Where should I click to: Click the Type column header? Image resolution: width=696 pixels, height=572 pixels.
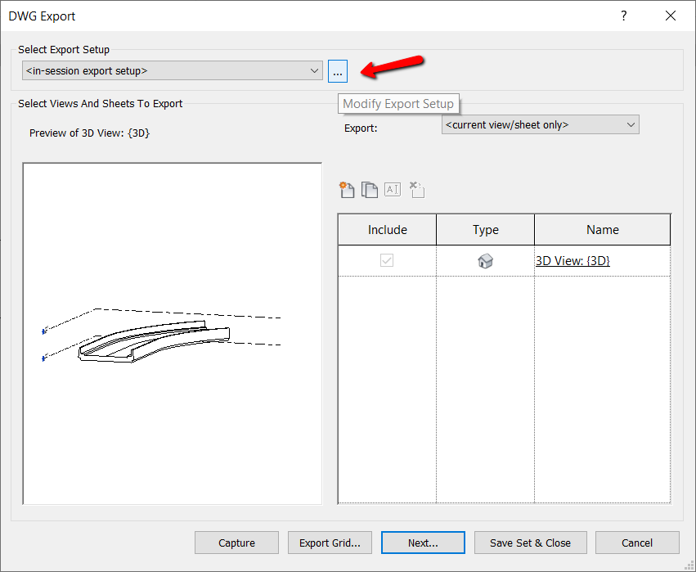[x=485, y=229]
